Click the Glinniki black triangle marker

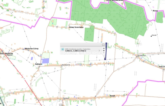pos(152,37)
